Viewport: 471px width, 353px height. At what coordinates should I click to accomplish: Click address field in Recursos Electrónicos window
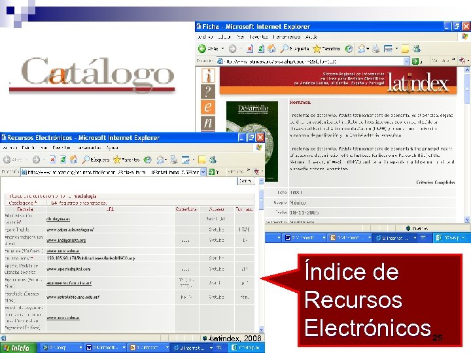pyautogui.click(x=114, y=172)
